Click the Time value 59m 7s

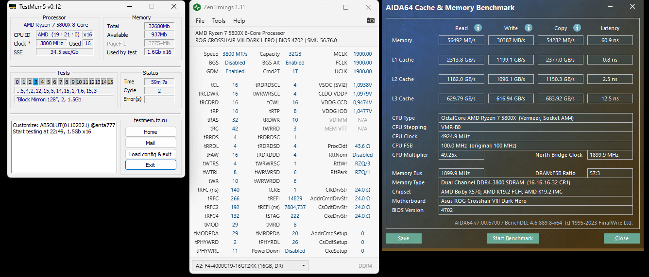[159, 82]
